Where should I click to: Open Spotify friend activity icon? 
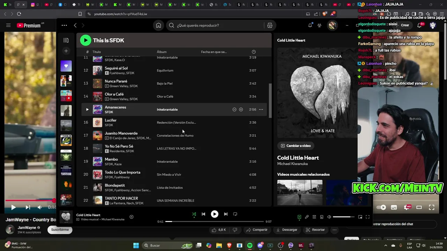(320, 25)
